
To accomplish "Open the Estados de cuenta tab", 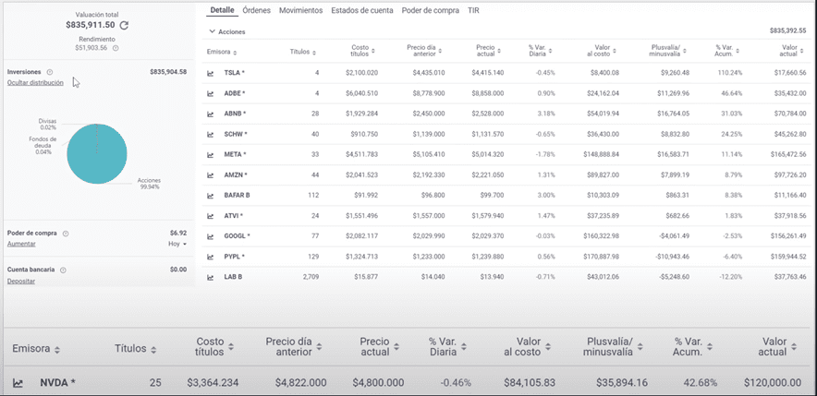I will point(362,10).
